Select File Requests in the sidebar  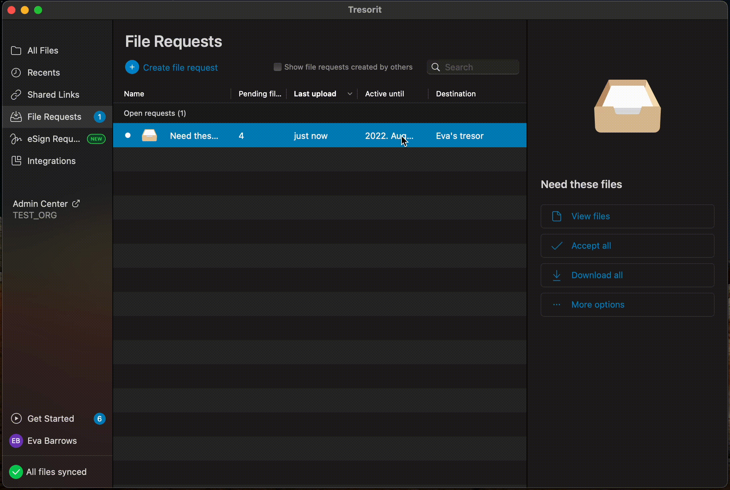(58, 117)
